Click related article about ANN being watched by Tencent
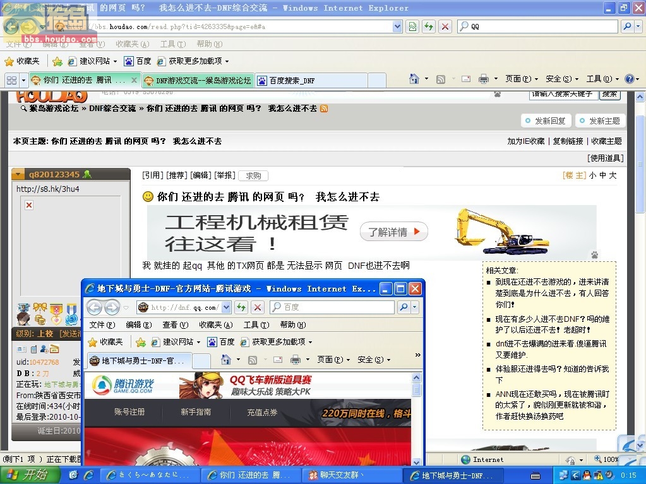Screen dimensions: 646x484 551,405
